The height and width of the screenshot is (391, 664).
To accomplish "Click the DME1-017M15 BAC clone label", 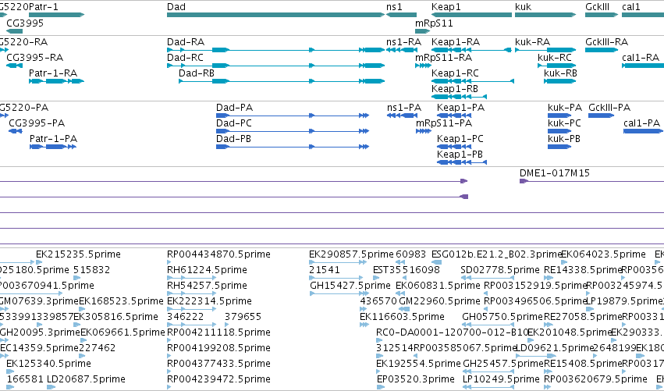I will pos(554,173).
